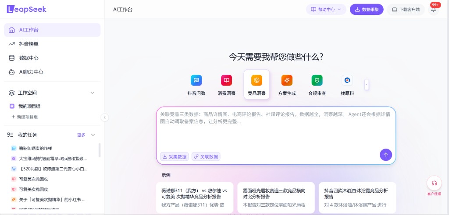The width and height of the screenshot is (449, 215).
Task: Collapse the sidebar with the arrow handle
Action: pyautogui.click(x=105, y=118)
